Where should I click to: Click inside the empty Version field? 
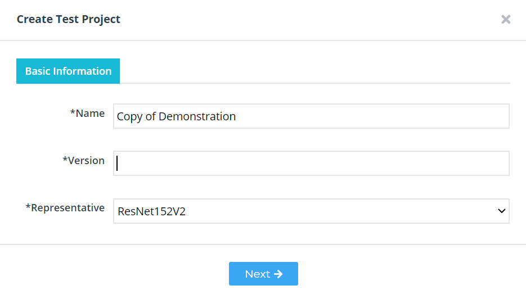pos(311,163)
